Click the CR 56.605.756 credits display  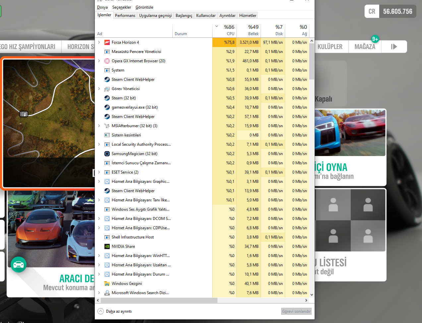click(x=391, y=11)
